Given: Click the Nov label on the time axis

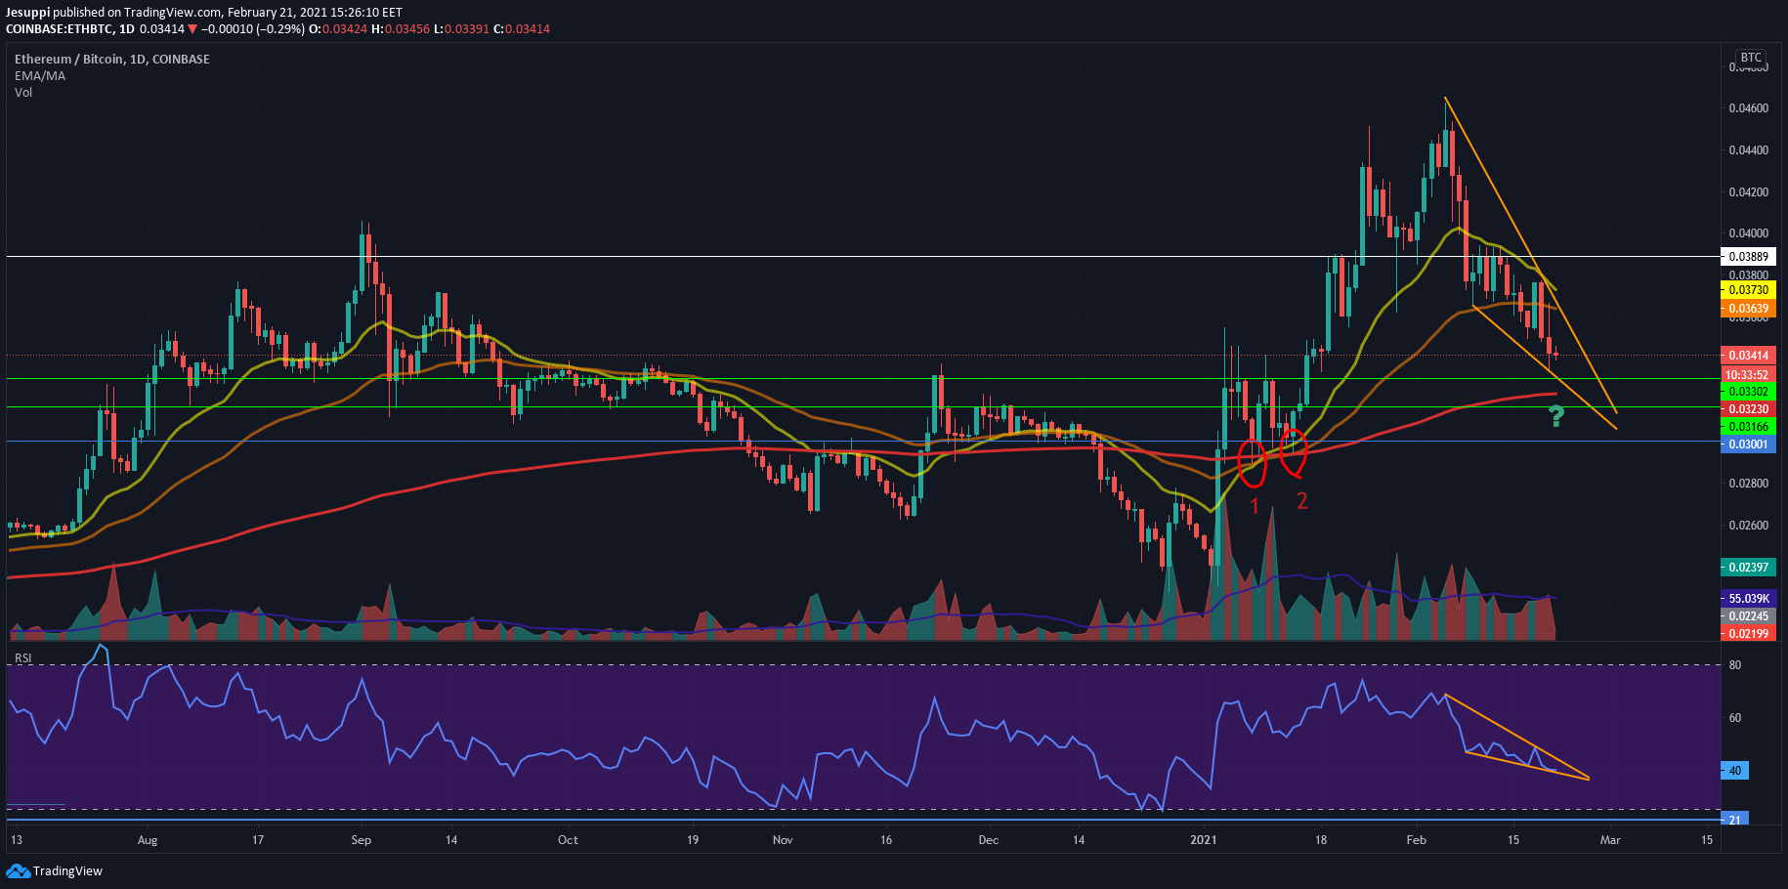Looking at the screenshot, I should click(x=783, y=840).
